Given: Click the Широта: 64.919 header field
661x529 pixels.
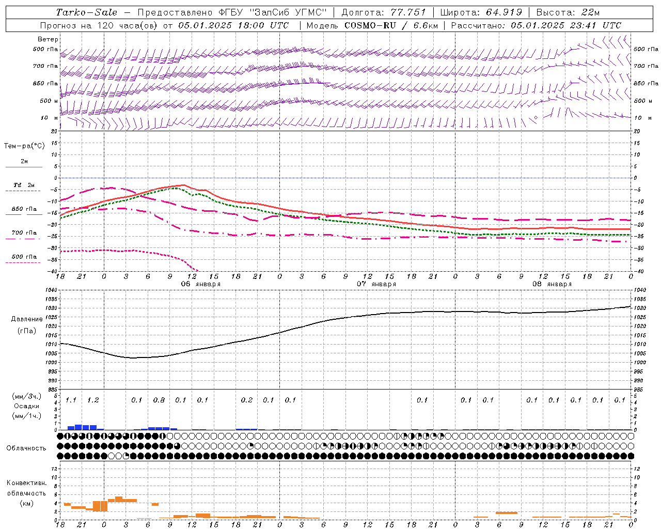Looking at the screenshot, I should click(x=481, y=12).
